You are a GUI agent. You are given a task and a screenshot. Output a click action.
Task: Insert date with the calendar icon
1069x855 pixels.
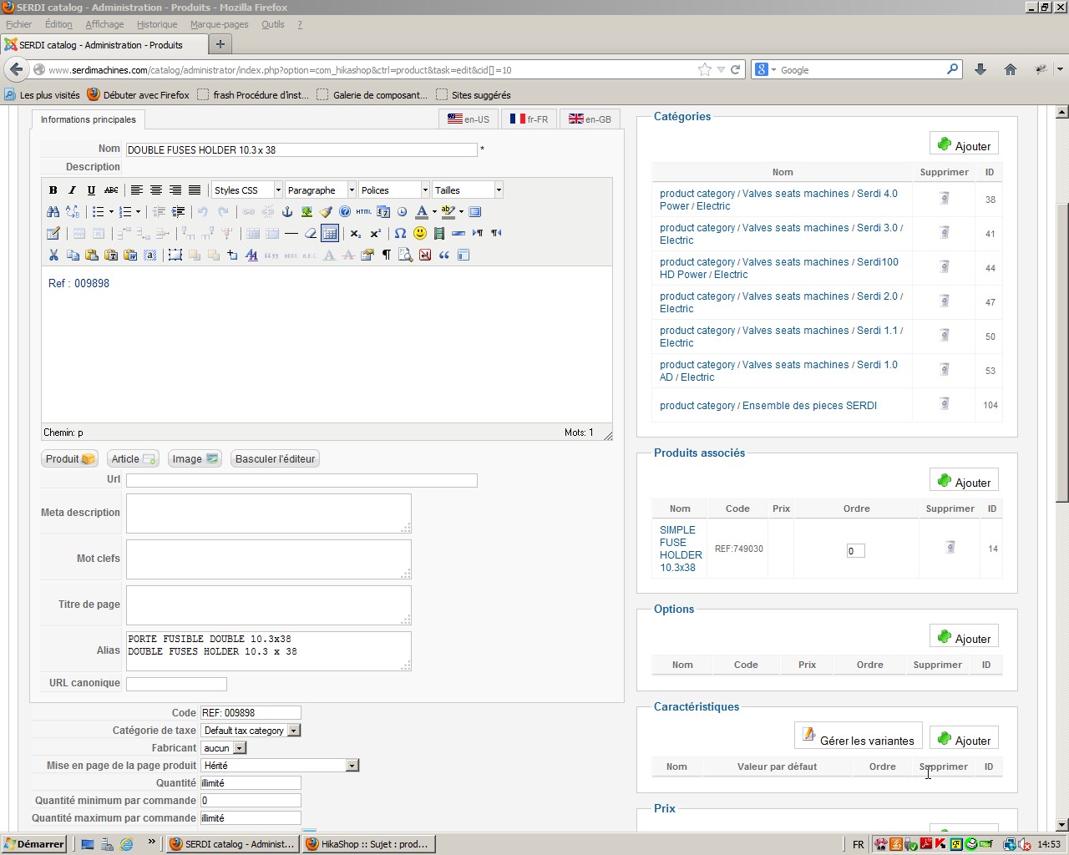[x=383, y=211]
